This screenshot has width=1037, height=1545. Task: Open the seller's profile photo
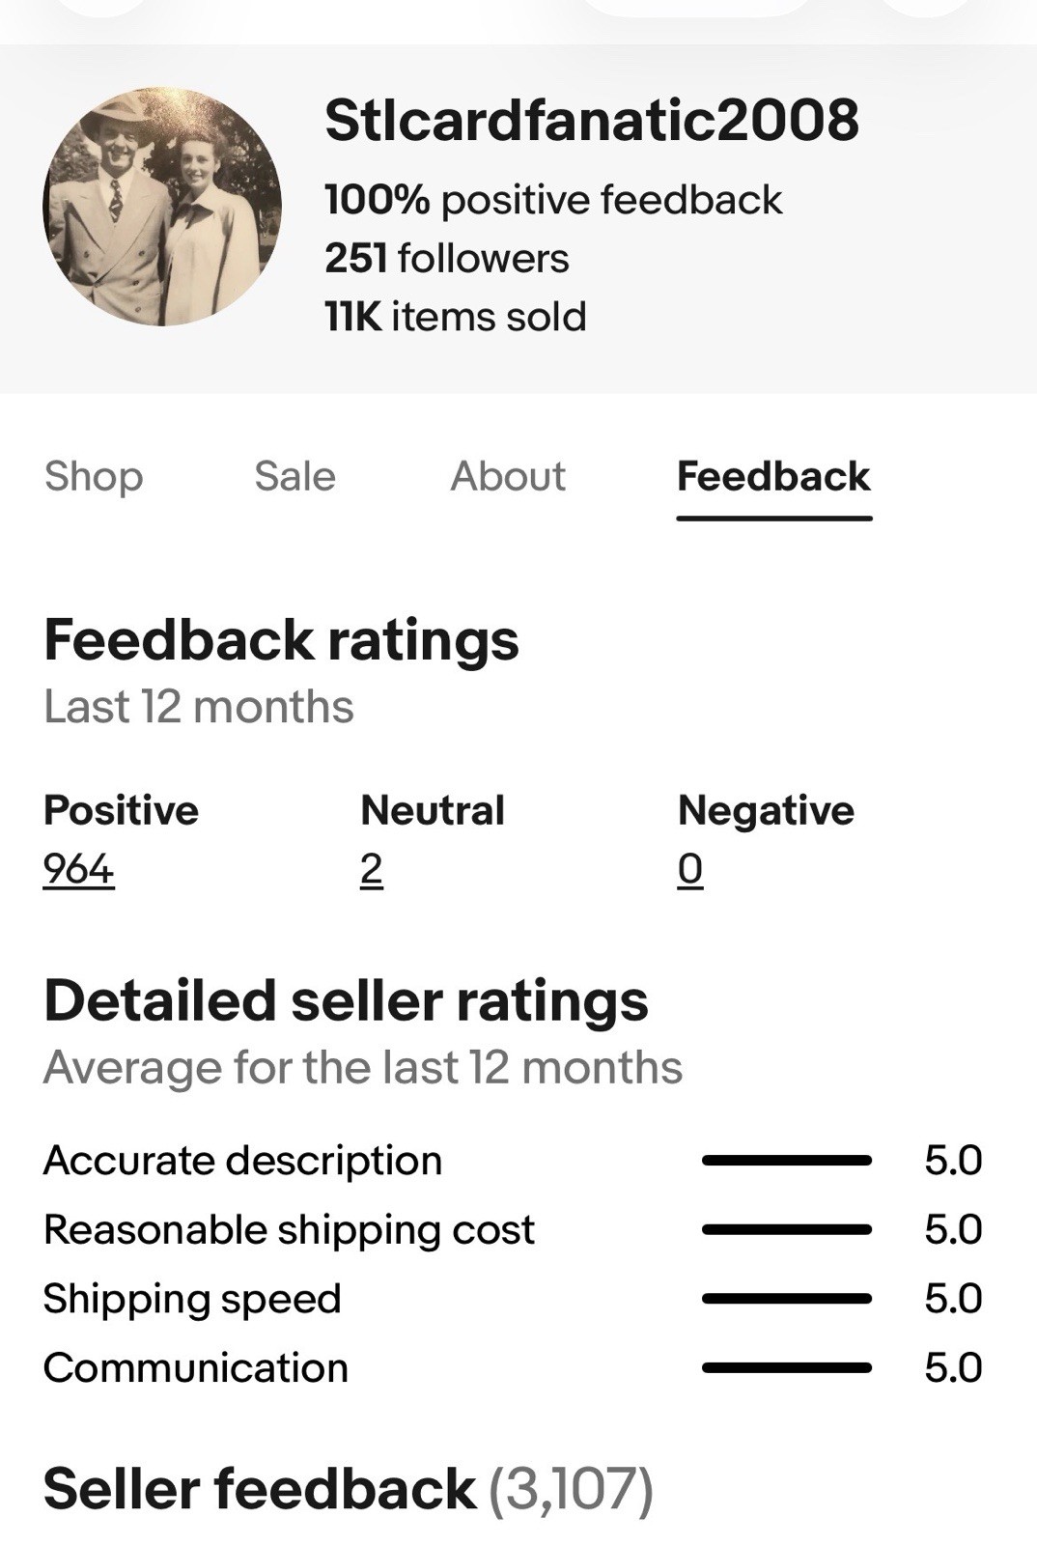tap(162, 206)
